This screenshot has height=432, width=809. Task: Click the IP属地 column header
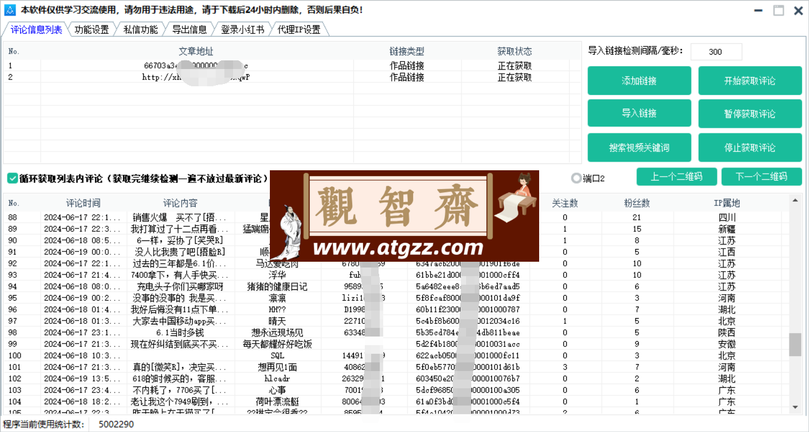727,203
